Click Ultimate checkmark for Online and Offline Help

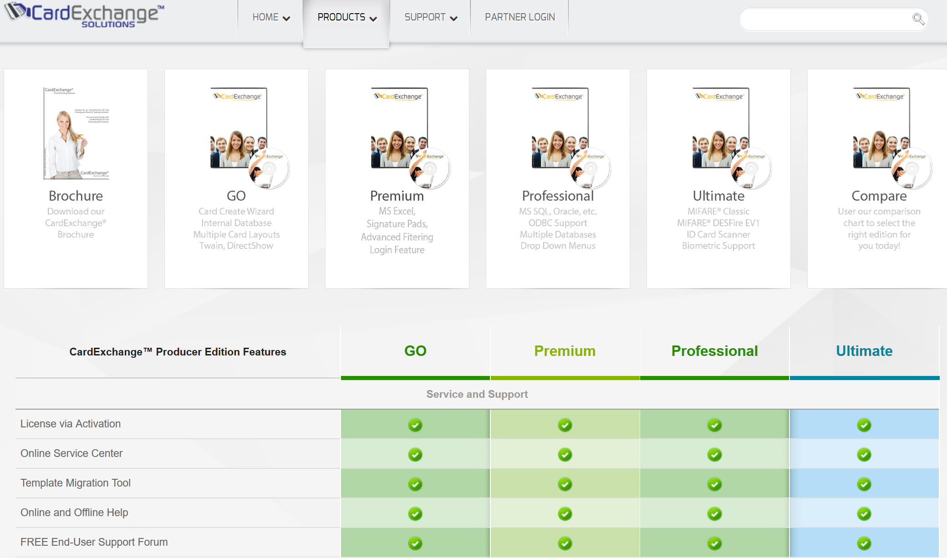(x=864, y=514)
